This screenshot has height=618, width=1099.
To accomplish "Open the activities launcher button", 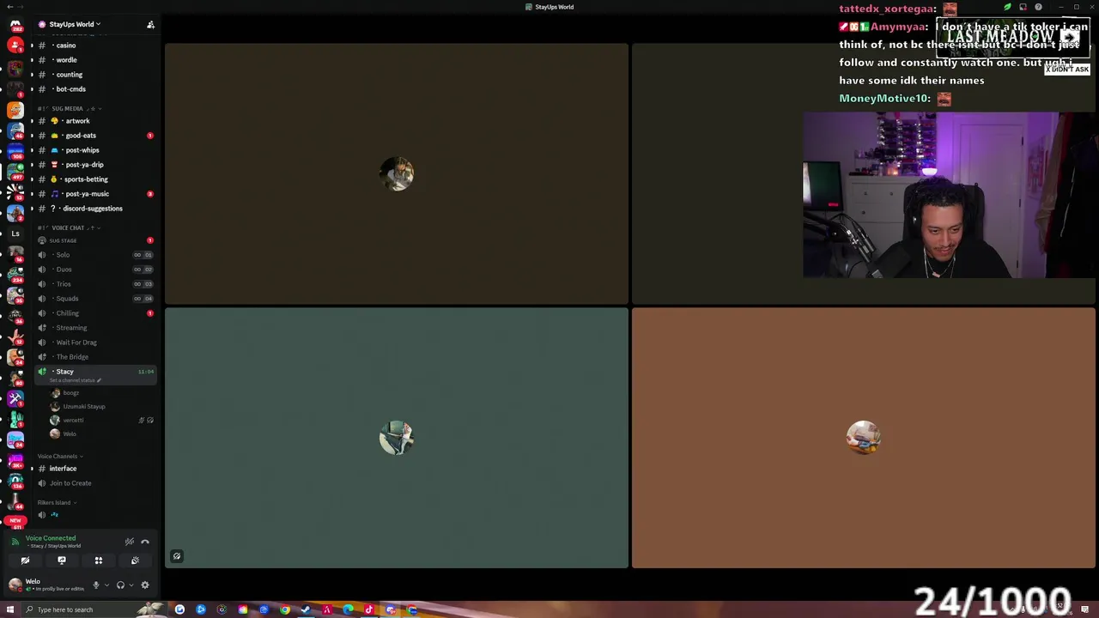I will (99, 560).
